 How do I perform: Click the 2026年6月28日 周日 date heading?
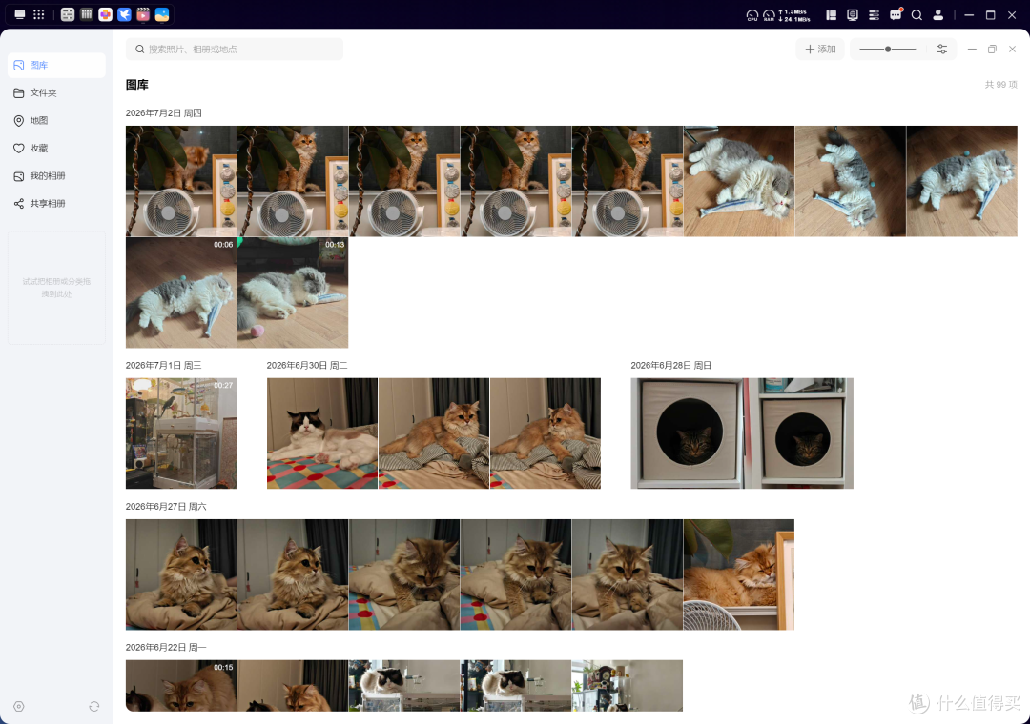pyautogui.click(x=670, y=365)
